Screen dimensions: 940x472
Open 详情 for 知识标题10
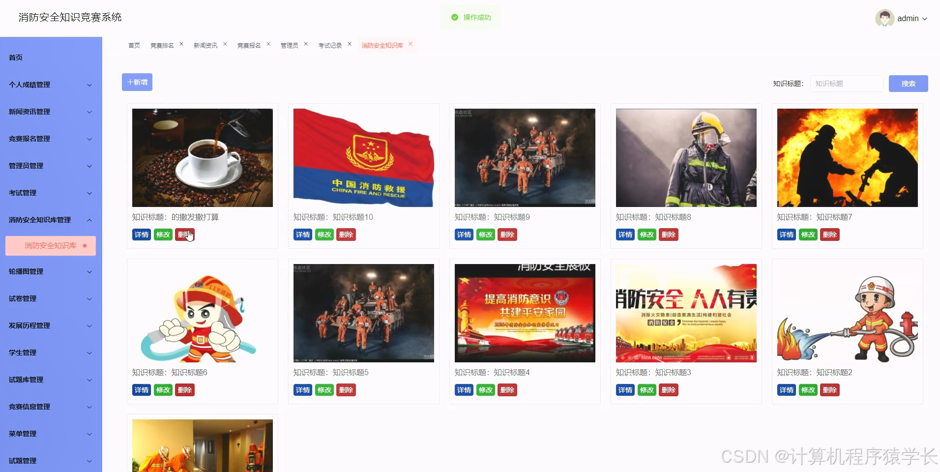pos(303,235)
